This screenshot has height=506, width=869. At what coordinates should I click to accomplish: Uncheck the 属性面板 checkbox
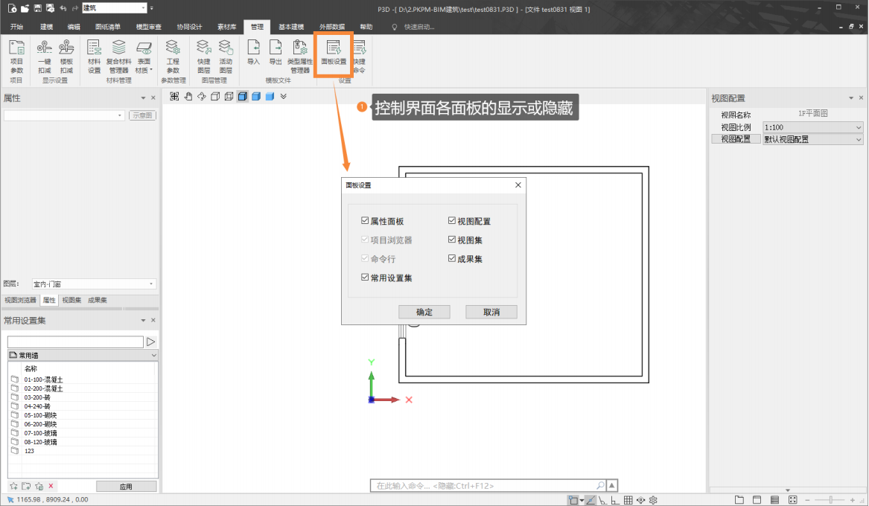pos(365,221)
